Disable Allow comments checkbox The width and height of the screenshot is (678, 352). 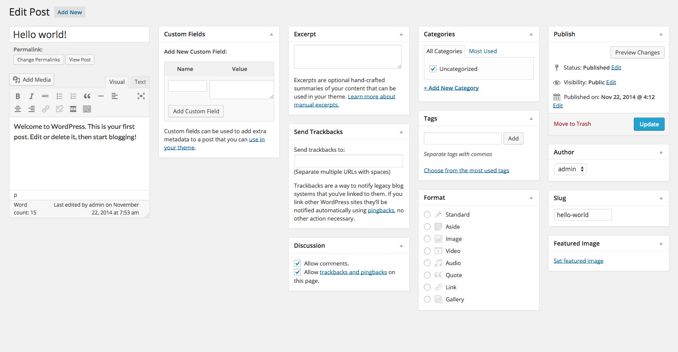pos(297,263)
